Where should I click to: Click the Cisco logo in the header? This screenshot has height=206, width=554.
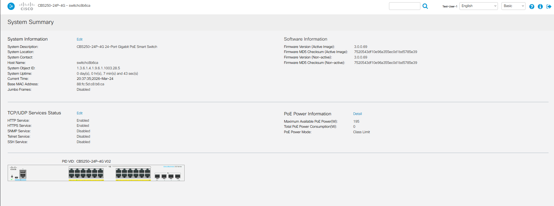pos(27,6)
